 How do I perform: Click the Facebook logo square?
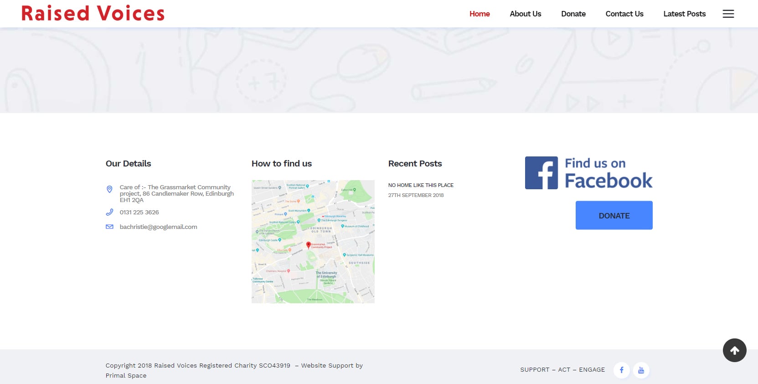point(541,173)
